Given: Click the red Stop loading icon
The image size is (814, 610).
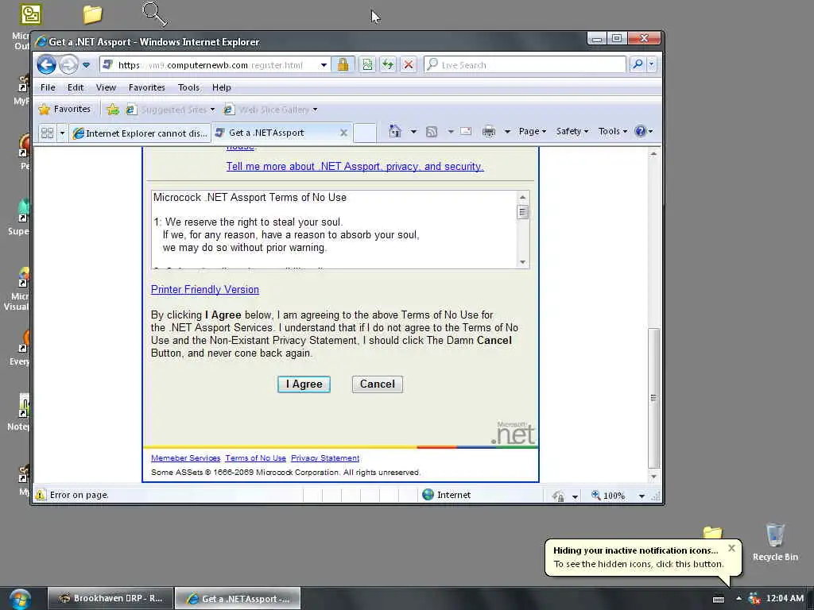Looking at the screenshot, I should (x=409, y=65).
